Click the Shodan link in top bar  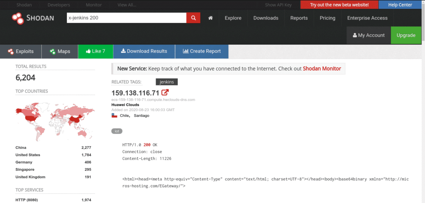pyautogui.click(x=24, y=5)
